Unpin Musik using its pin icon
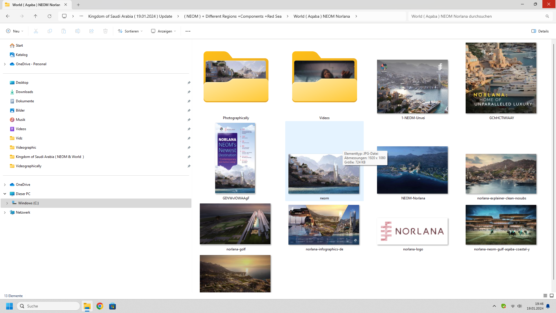This screenshot has width=556, height=313. 189,120
